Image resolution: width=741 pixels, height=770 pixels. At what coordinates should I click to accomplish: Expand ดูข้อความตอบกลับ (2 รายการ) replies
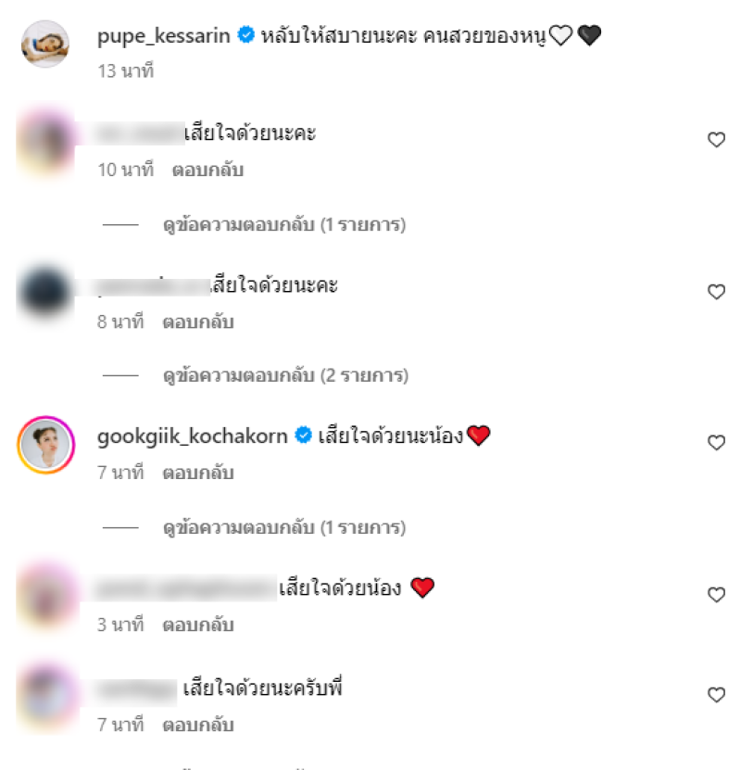coord(285,376)
